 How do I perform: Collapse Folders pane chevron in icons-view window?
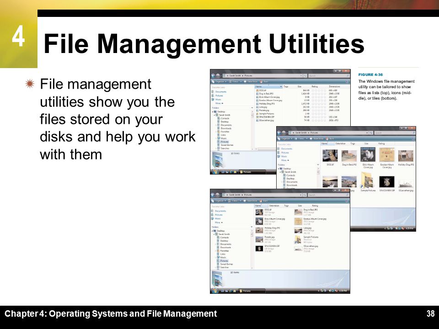click(318, 165)
